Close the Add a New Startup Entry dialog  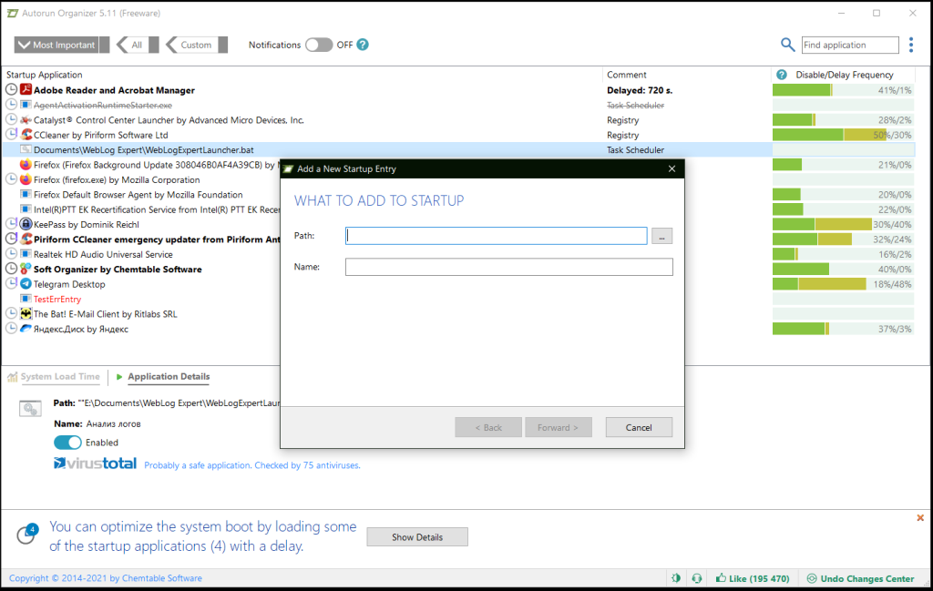[x=672, y=168]
